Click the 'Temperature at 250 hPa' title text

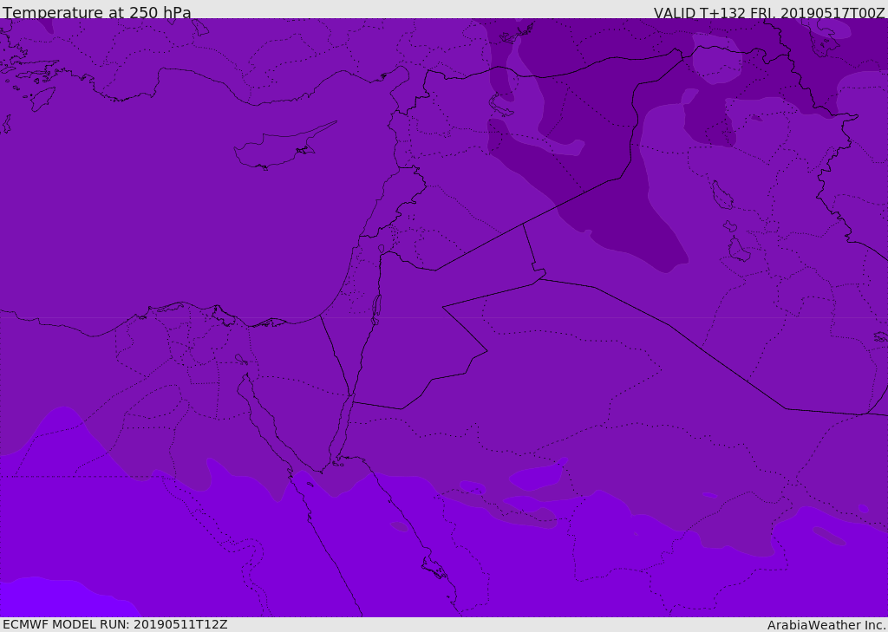[x=97, y=12]
